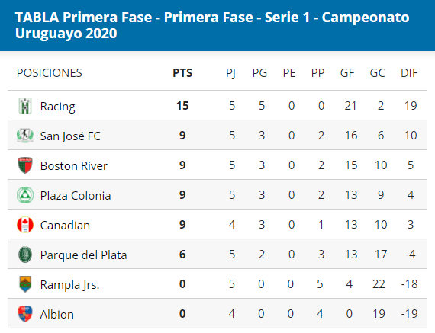Open the Plaza Colonia team link
The width and height of the screenshot is (435, 333).
(76, 196)
